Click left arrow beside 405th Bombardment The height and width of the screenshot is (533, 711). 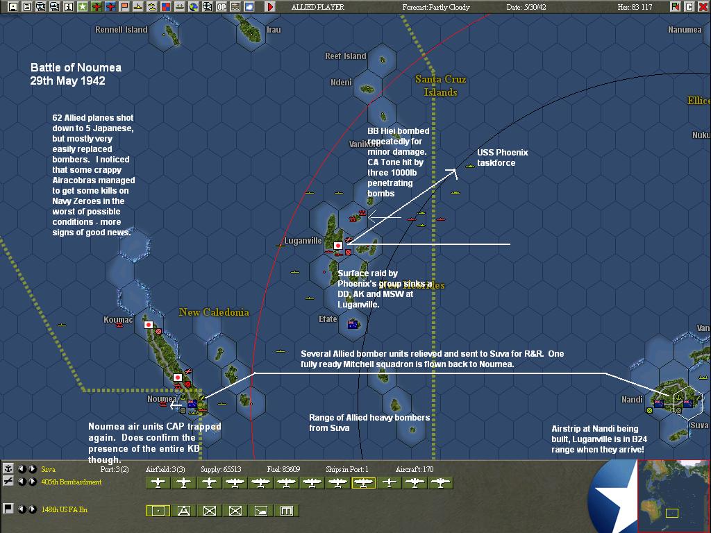[x=22, y=482]
